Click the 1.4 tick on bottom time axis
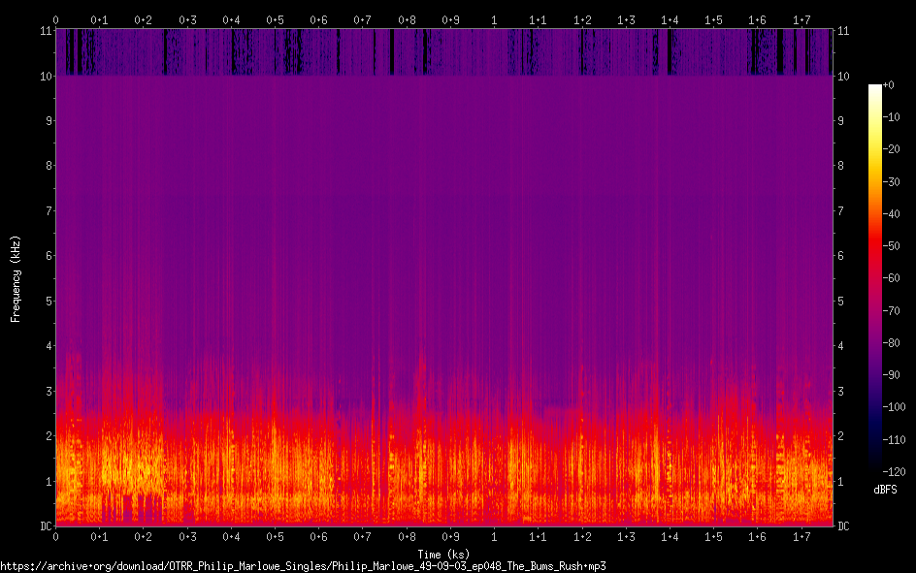The height and width of the screenshot is (573, 916). pos(670,537)
